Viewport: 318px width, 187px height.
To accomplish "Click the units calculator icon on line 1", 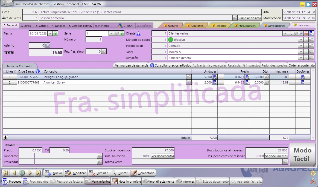I will [215, 77].
